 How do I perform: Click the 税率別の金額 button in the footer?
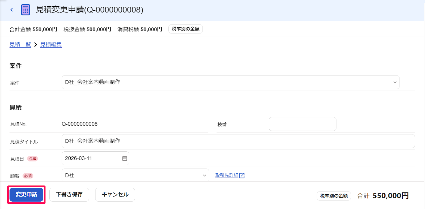click(x=334, y=196)
